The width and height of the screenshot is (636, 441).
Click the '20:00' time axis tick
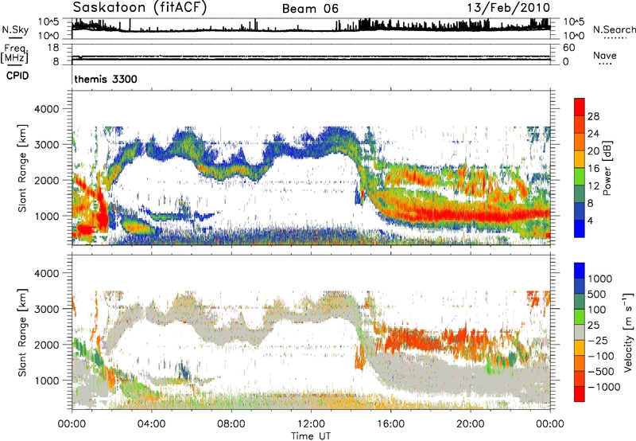470,424
